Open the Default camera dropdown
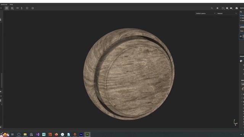 coord(205,14)
